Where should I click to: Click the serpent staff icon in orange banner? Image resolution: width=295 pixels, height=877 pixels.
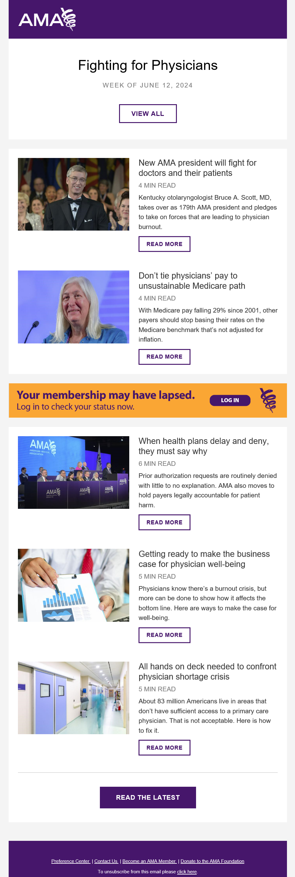point(268,400)
